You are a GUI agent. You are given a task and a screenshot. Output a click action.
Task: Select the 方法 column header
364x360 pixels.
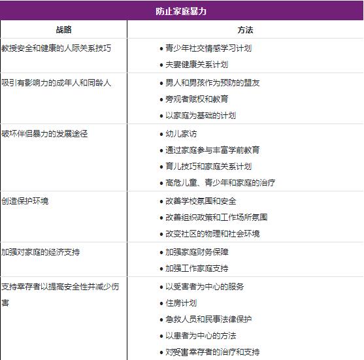(x=245, y=29)
